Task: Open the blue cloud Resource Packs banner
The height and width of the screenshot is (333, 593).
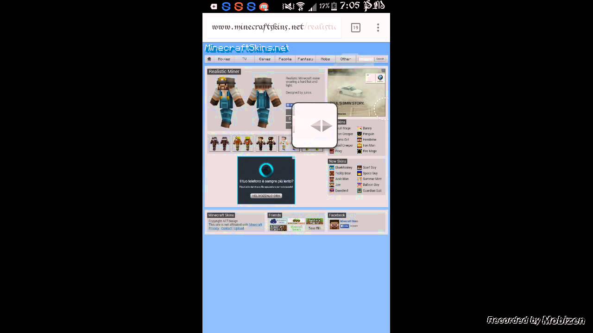Action: (x=278, y=222)
